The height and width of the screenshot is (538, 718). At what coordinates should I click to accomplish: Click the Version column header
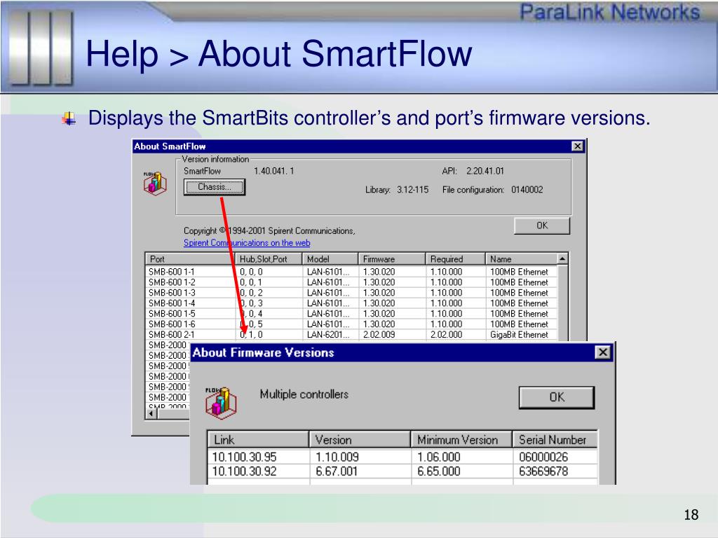360,440
